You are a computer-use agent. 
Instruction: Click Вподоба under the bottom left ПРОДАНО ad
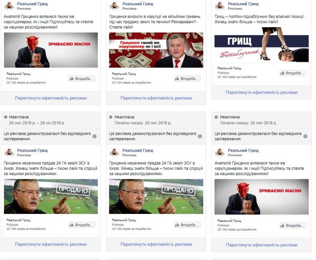pyautogui.click(x=82, y=225)
